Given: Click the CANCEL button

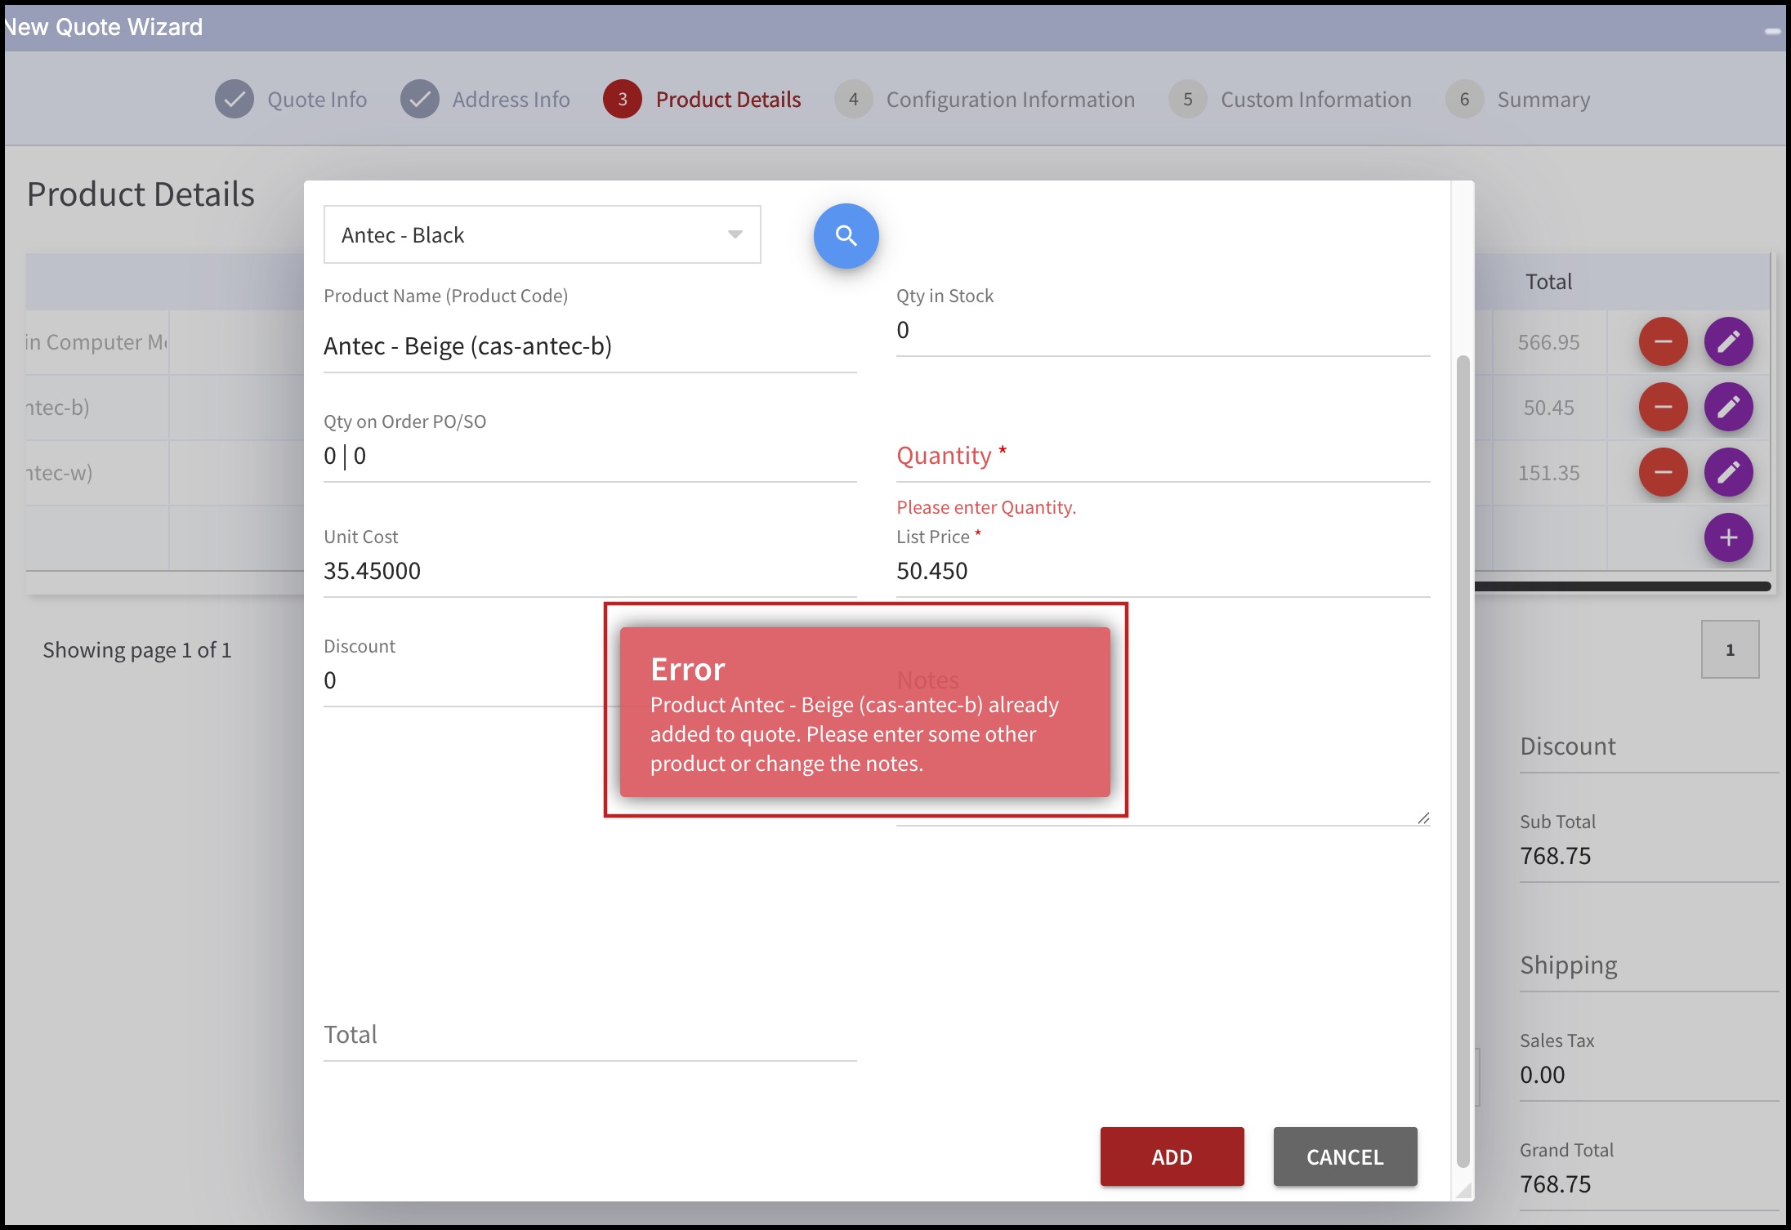Looking at the screenshot, I should [1345, 1156].
